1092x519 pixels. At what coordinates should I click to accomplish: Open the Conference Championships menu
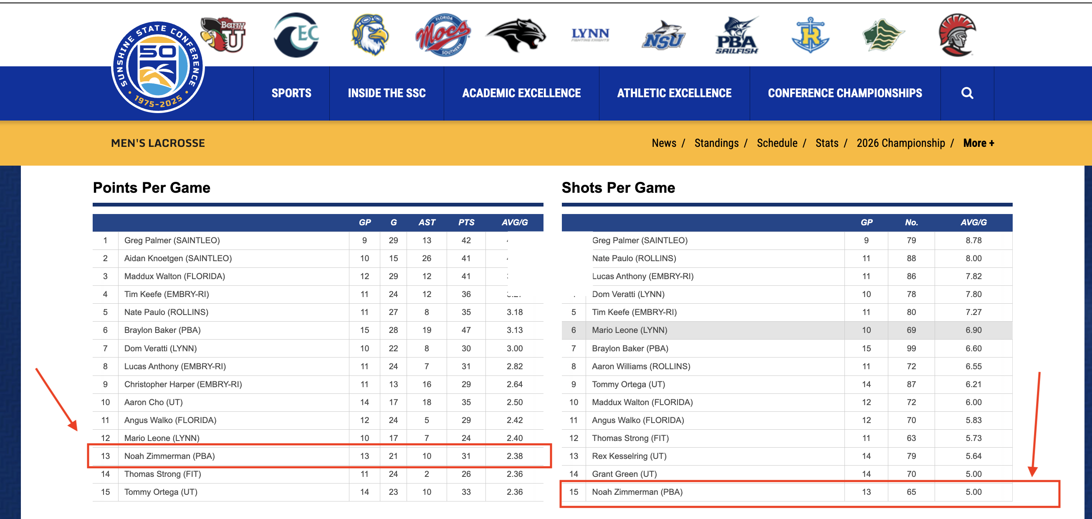coord(844,93)
